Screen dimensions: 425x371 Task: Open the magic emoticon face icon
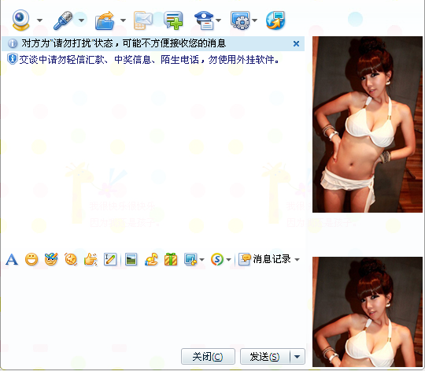tap(51, 259)
